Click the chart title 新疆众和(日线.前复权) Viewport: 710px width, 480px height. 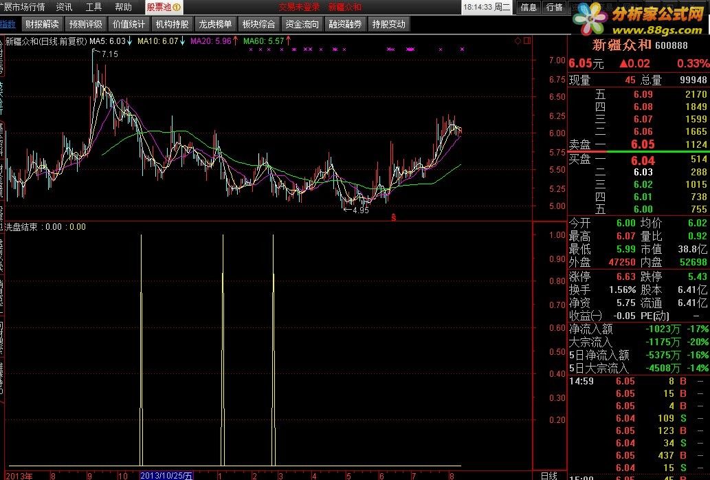pos(46,41)
